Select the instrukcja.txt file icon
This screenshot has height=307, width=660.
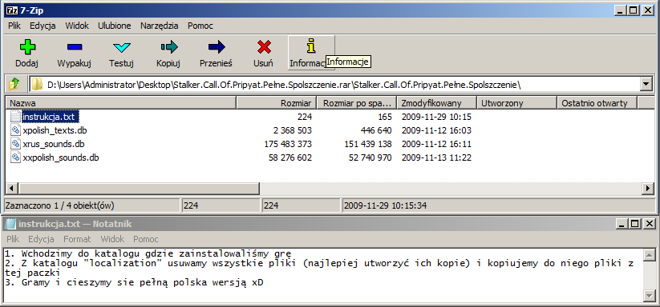pyautogui.click(x=15, y=116)
